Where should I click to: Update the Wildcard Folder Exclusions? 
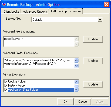point(93,61)
